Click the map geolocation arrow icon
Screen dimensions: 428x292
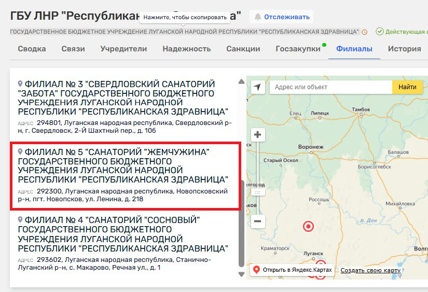point(257,87)
